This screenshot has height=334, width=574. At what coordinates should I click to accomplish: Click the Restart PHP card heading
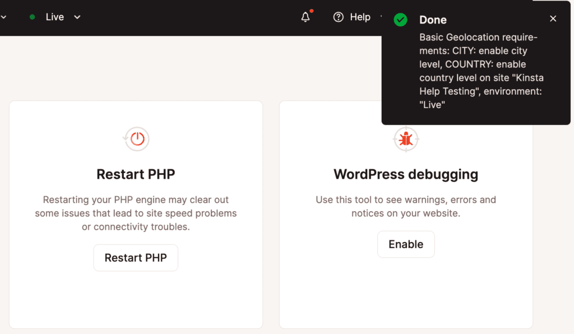[x=136, y=174]
